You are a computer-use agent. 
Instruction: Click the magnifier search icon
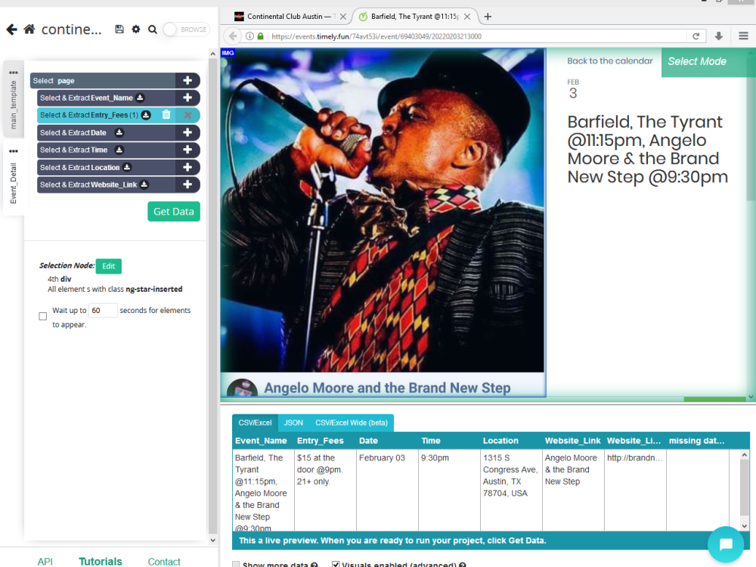click(153, 29)
